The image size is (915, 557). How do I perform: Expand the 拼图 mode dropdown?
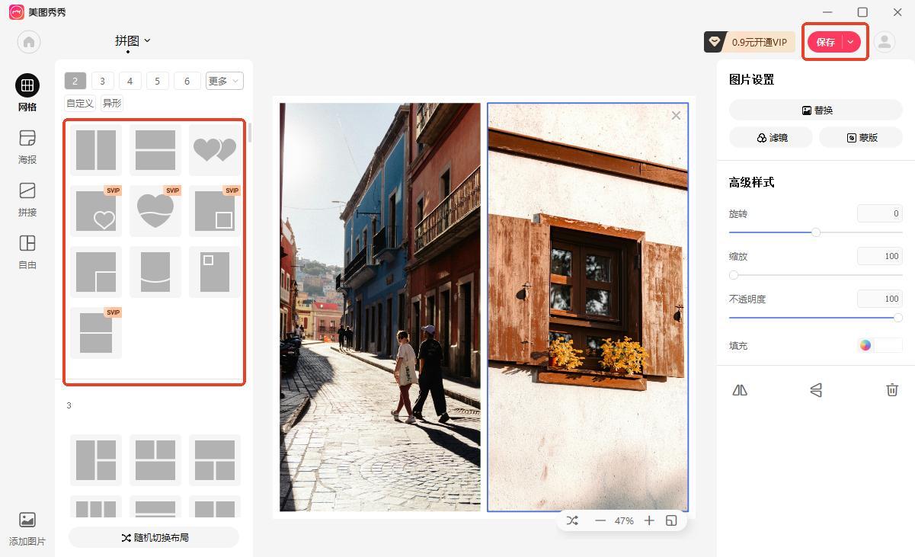click(133, 41)
